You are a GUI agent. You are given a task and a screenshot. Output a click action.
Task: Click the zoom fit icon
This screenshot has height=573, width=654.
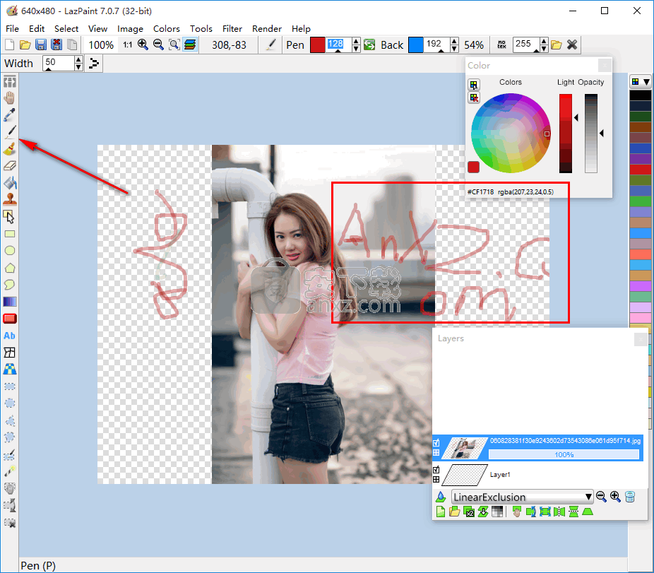point(174,45)
